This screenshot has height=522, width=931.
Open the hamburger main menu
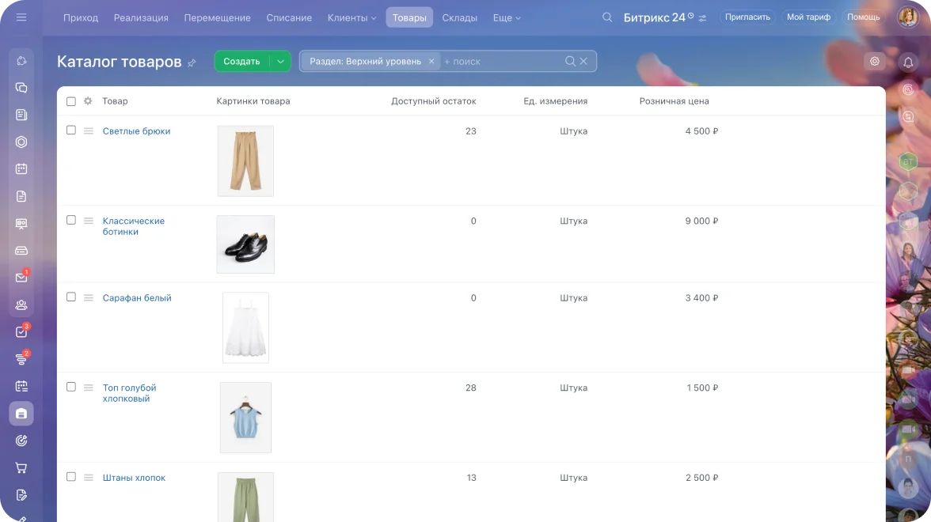tap(21, 17)
